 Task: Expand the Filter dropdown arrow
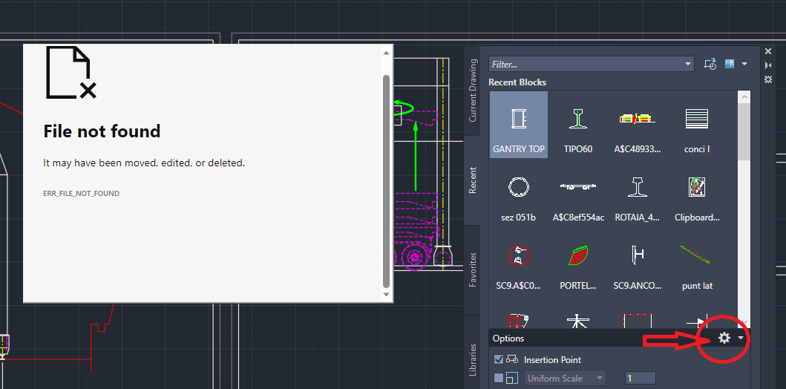(x=687, y=65)
